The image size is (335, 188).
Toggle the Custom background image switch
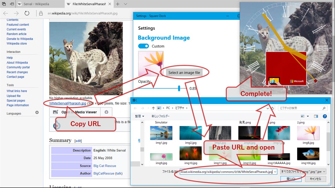click(143, 46)
